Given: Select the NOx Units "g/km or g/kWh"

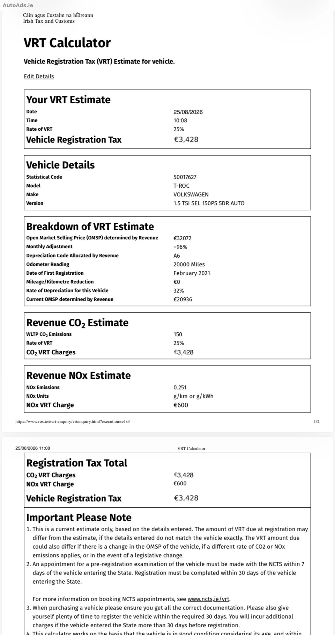Looking at the screenshot, I should click(x=193, y=396).
